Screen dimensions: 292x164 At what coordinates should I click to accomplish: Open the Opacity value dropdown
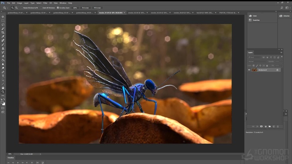tap(278, 61)
